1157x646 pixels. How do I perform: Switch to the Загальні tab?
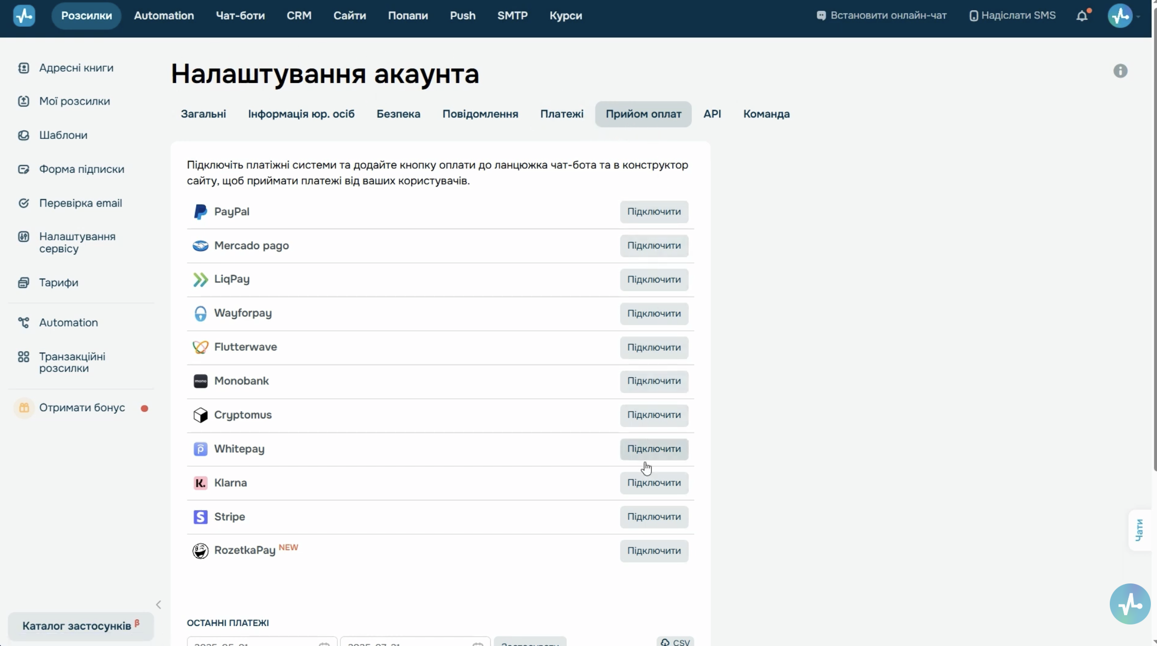pos(203,114)
